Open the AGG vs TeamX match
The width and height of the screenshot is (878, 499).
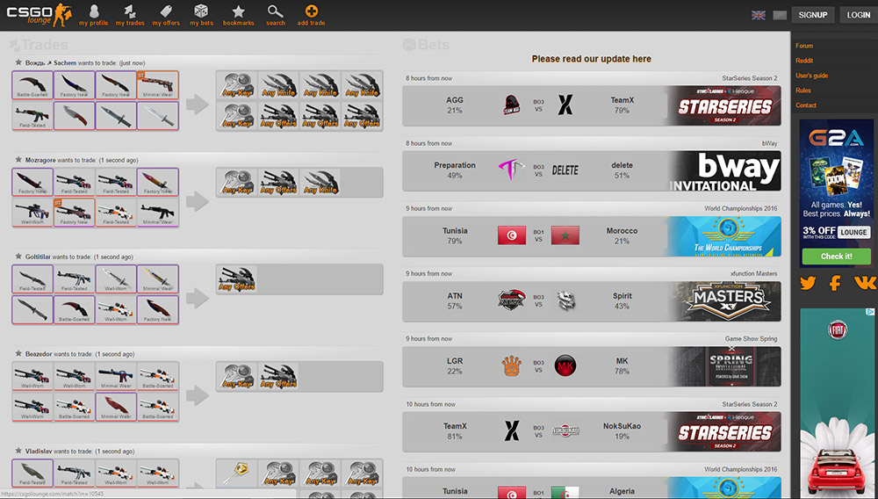coord(591,105)
